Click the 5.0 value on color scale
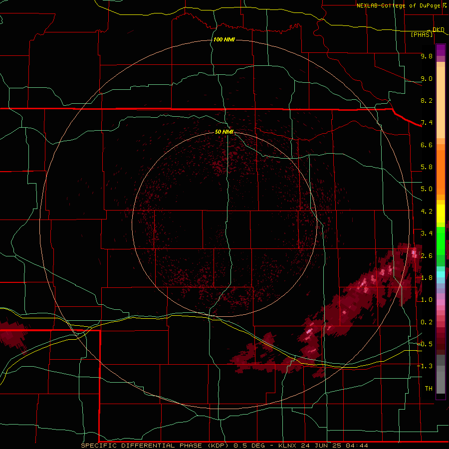 [x=427, y=189]
